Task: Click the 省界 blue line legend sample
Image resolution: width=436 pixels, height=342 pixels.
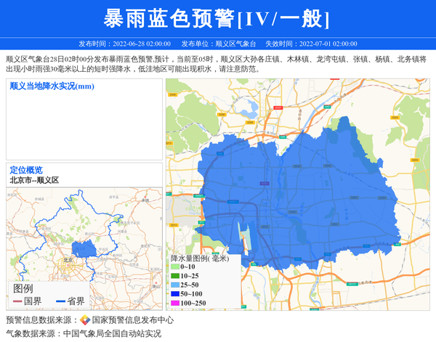Action: [60, 301]
